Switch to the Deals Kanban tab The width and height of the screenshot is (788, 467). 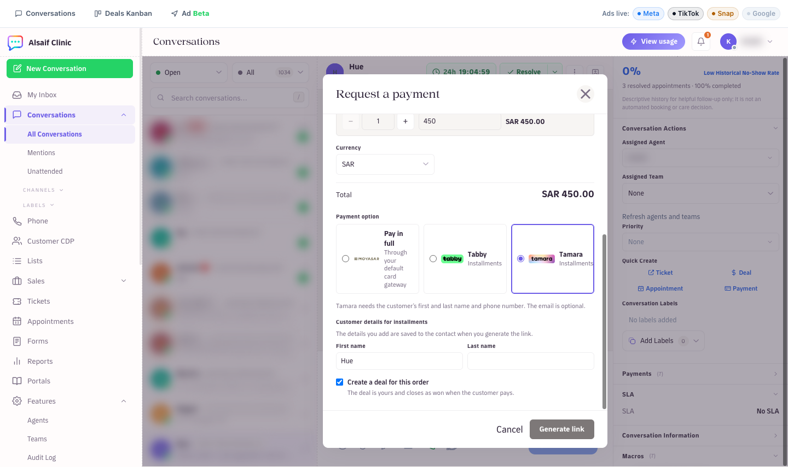(x=123, y=14)
